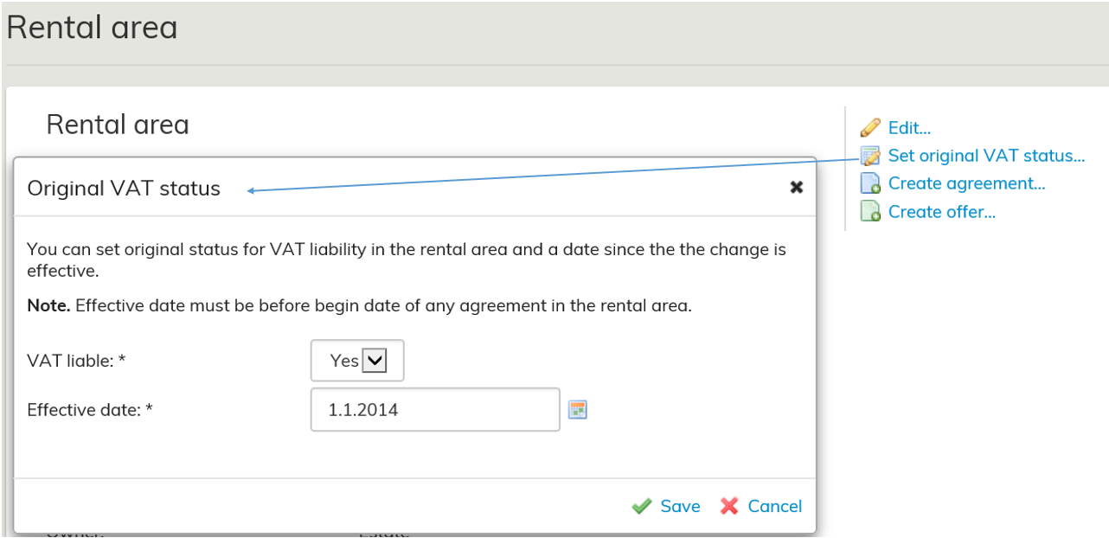Screen dimensions: 1109x538
Task: Select the Create agreement... link
Action: point(966,183)
